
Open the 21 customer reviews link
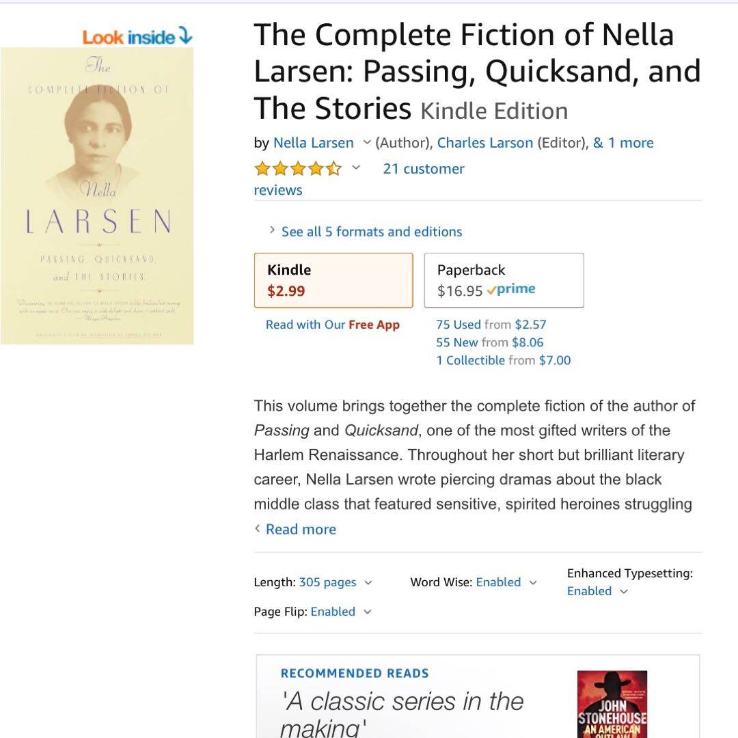click(x=423, y=169)
